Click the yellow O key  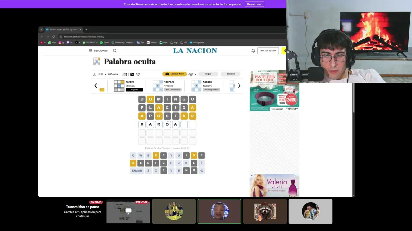tap(194, 156)
